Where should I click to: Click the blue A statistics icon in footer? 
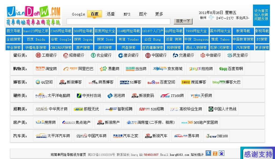click(208, 153)
